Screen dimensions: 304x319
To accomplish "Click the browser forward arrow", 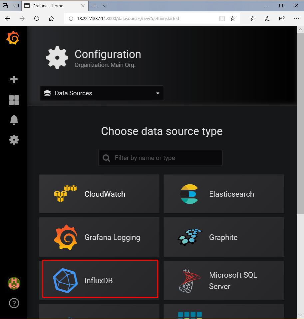I will (x=22, y=19).
